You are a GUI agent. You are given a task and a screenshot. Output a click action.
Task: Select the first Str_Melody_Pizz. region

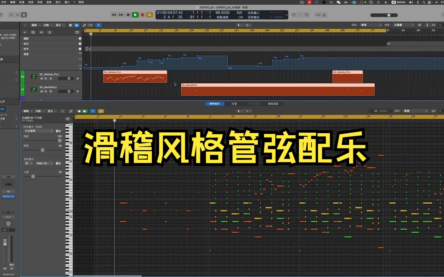click(x=135, y=76)
